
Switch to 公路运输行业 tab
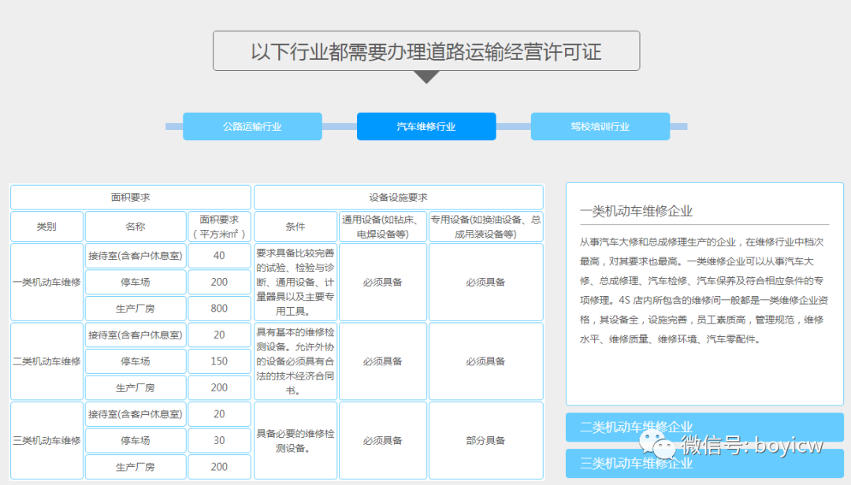pyautogui.click(x=252, y=127)
